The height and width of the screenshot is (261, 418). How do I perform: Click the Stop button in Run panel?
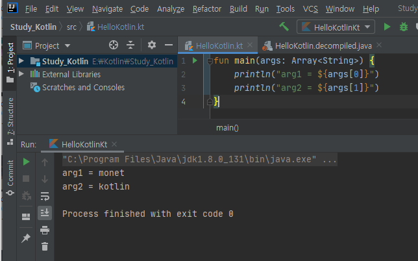pos(26,179)
